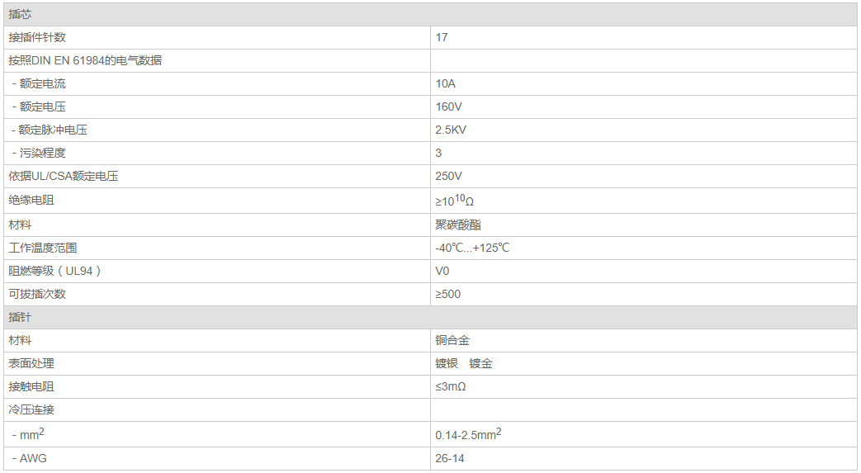Image resolution: width=861 pixels, height=473 pixels.
Task: Click the 绝缘电阻 label cell
Action: 31,200
